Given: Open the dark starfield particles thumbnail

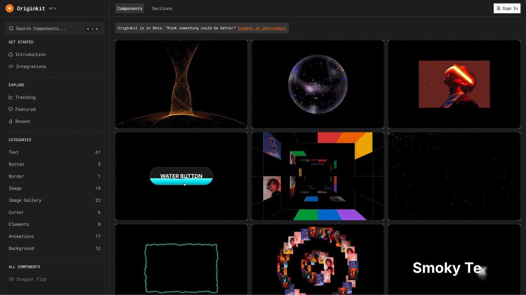Looking at the screenshot, I should coord(454,176).
